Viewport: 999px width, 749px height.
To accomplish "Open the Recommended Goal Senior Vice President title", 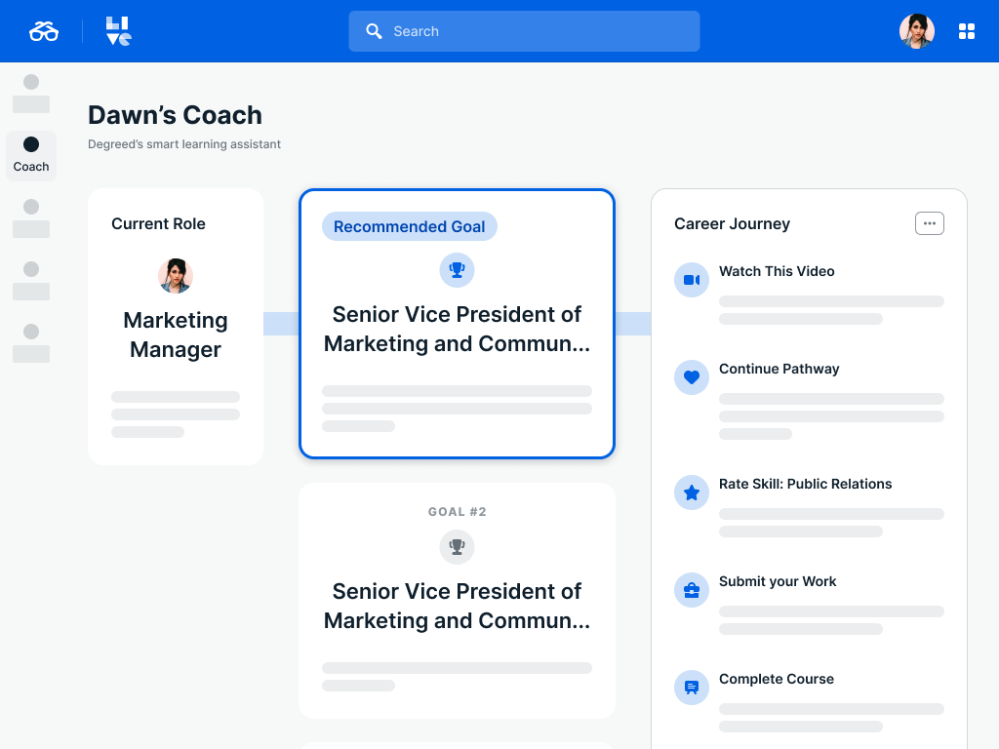I will coord(457,329).
